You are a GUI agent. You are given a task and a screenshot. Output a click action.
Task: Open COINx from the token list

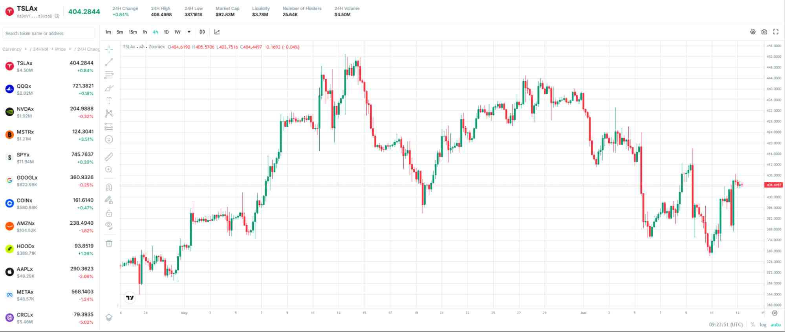49,204
